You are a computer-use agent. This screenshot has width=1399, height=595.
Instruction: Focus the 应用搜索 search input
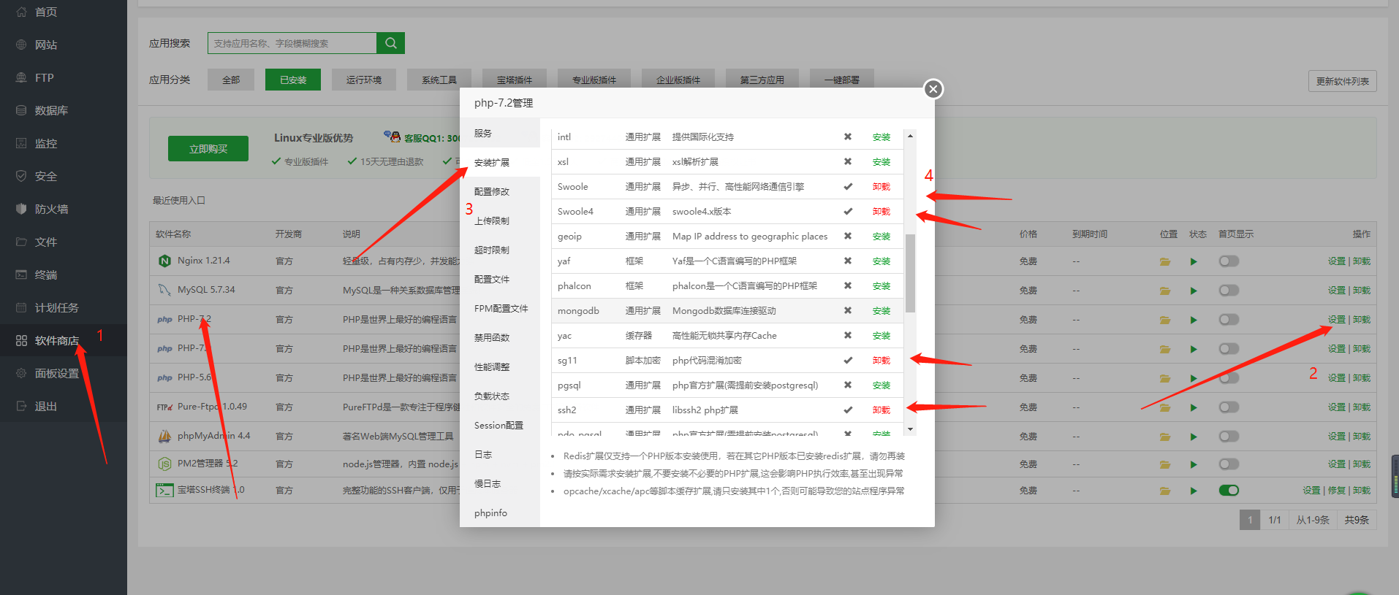pos(292,43)
